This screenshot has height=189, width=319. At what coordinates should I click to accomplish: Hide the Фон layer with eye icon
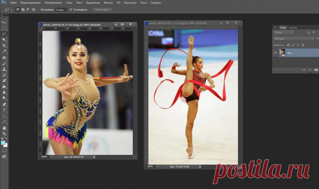[275, 52]
